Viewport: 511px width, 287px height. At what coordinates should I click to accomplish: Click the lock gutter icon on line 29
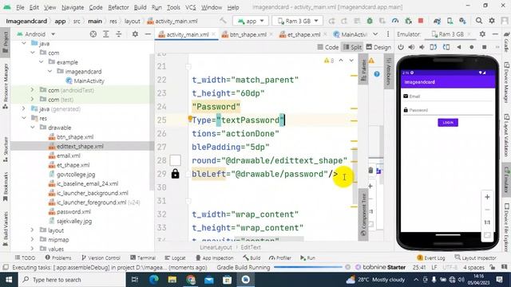(176, 174)
